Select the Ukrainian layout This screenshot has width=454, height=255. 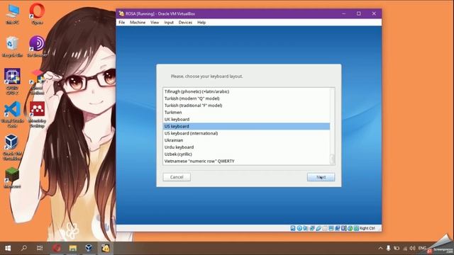pyautogui.click(x=246, y=140)
